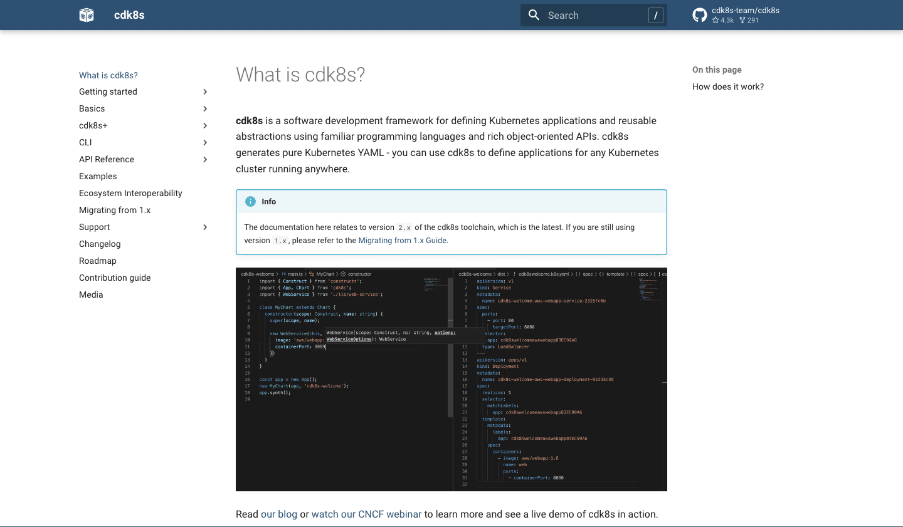This screenshot has height=527, width=903.
Task: Open the API Reference nav item
Action: click(107, 159)
